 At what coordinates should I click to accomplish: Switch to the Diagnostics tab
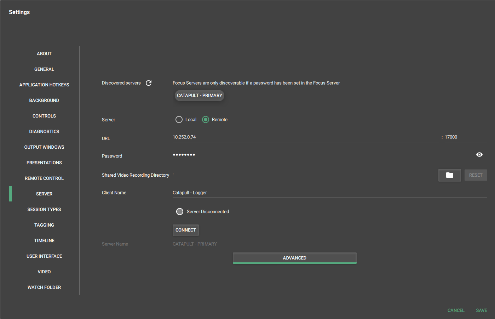(x=44, y=132)
